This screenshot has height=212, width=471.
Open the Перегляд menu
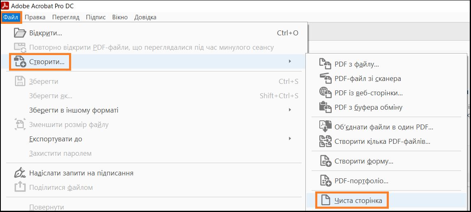[66, 17]
